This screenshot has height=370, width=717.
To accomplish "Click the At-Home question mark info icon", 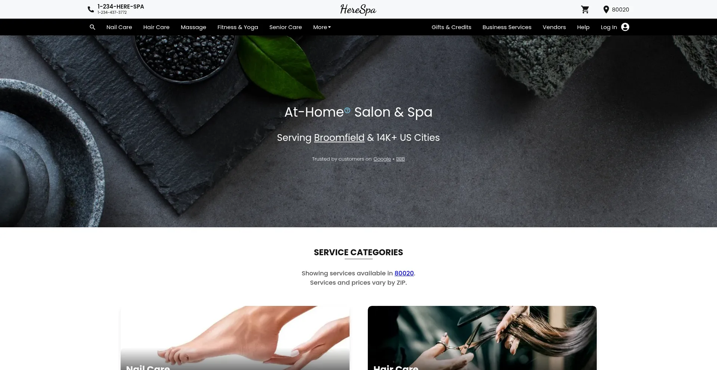I will tap(347, 110).
